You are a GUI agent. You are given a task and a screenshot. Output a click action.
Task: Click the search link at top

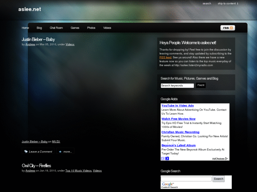tap(207, 4)
